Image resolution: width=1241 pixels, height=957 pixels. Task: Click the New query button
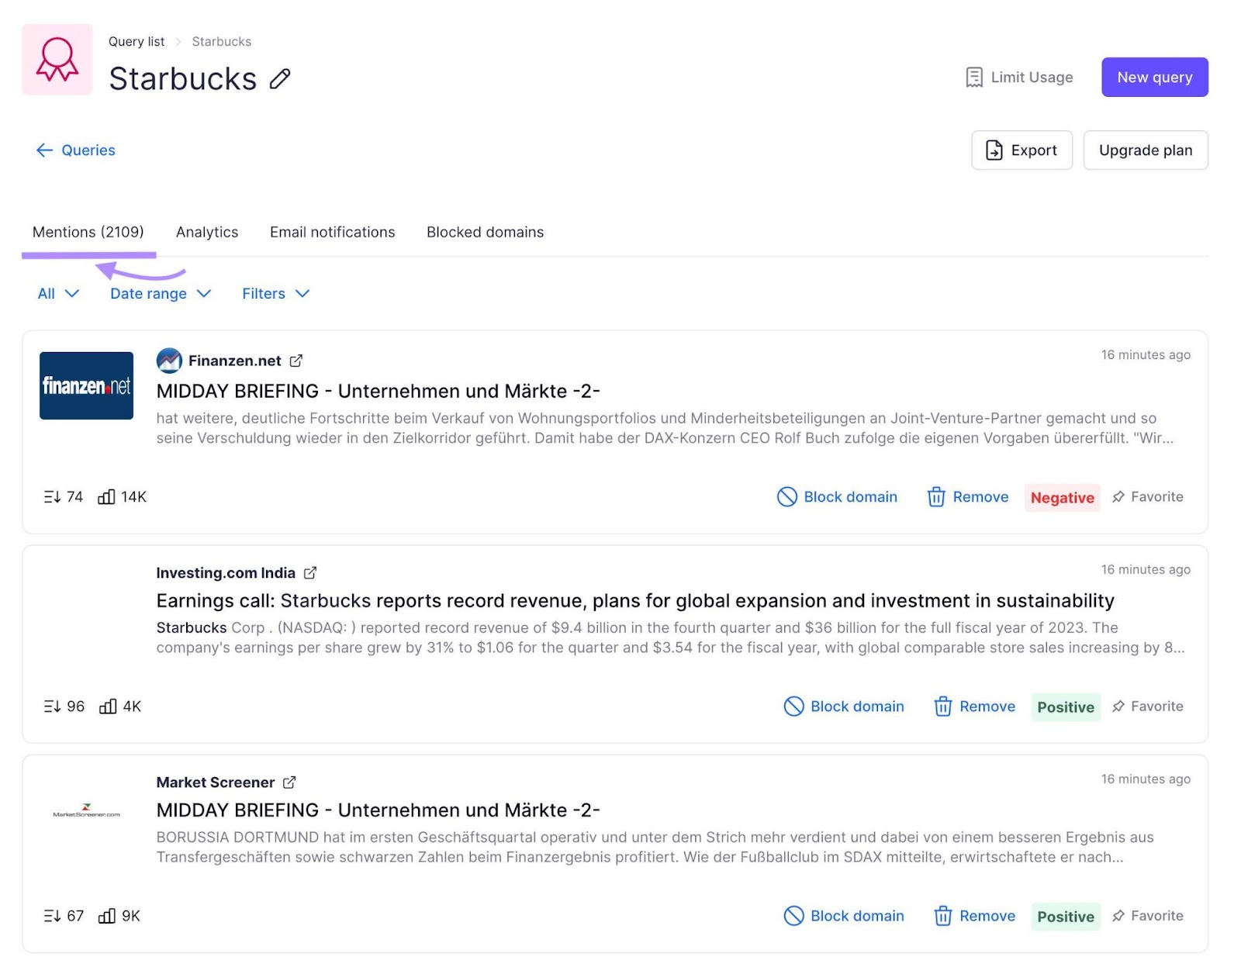point(1154,77)
